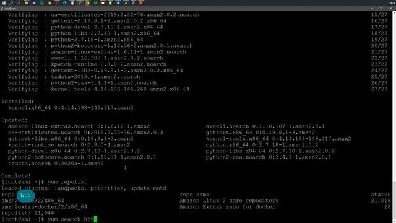Click the 'status' column header
396x223 pixels.
point(381,195)
